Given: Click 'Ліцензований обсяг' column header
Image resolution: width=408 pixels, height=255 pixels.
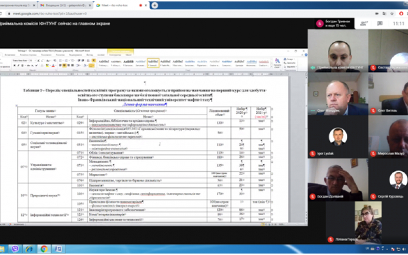Looking at the screenshot, I should (219, 112).
